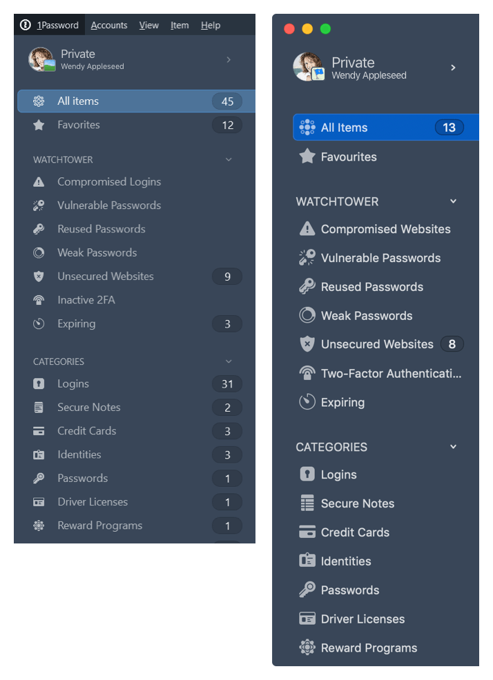Open the View menu
This screenshot has width=493, height=680.
[x=148, y=25]
